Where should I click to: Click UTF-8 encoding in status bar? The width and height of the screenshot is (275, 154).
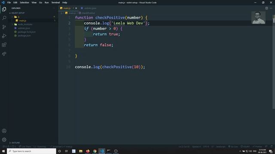[206, 147]
